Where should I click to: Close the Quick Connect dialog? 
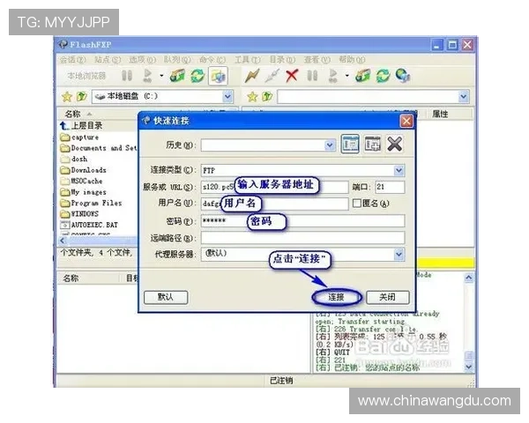pyautogui.click(x=406, y=121)
